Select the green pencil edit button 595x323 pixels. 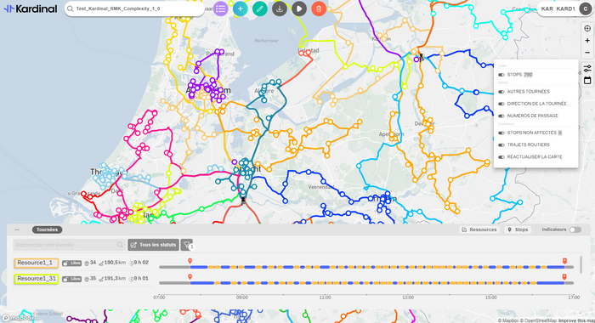260,8
